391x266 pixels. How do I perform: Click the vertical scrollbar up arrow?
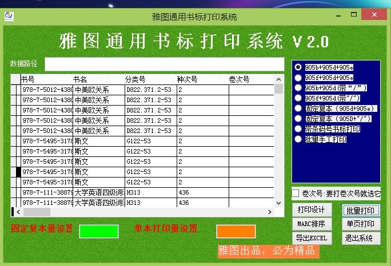(278, 79)
